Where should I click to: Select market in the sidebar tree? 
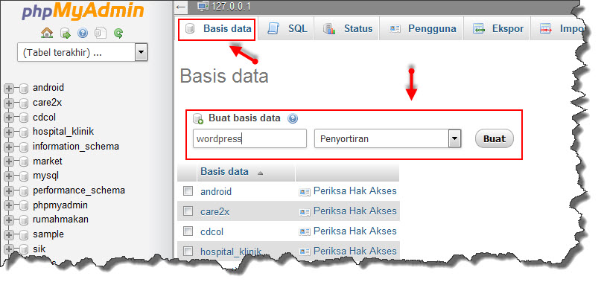coord(48,161)
